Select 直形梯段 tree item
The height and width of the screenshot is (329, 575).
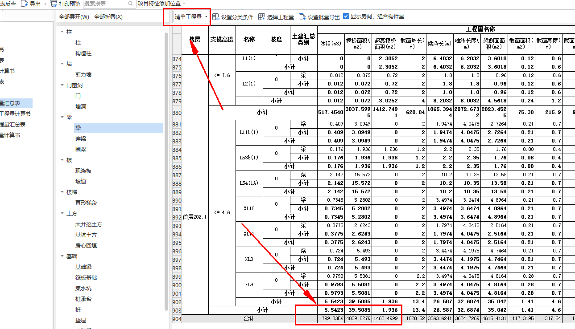tap(86, 203)
